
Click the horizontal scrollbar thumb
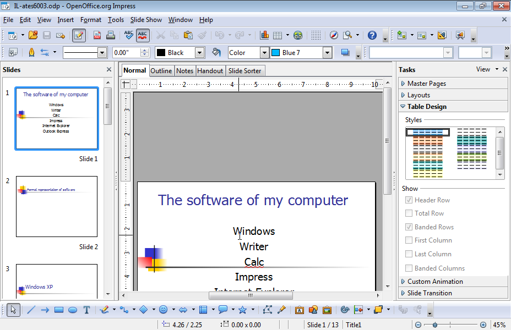[x=251, y=295]
